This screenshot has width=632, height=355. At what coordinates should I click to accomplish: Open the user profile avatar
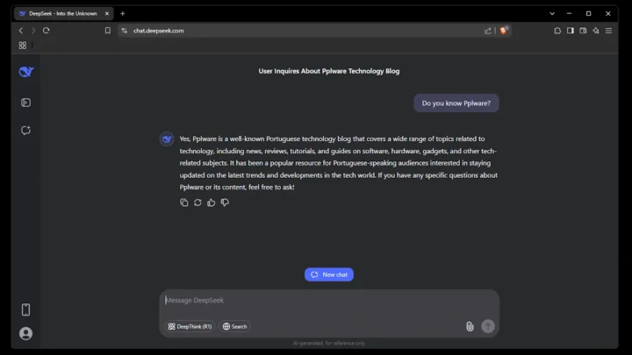[25, 333]
